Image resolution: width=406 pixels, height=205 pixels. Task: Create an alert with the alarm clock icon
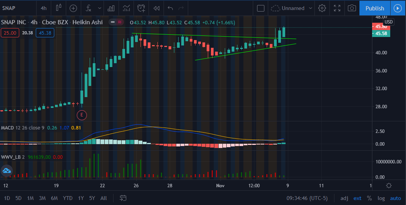click(x=141, y=8)
